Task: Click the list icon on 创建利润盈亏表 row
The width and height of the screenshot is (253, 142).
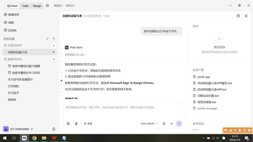Action: tap(54, 52)
